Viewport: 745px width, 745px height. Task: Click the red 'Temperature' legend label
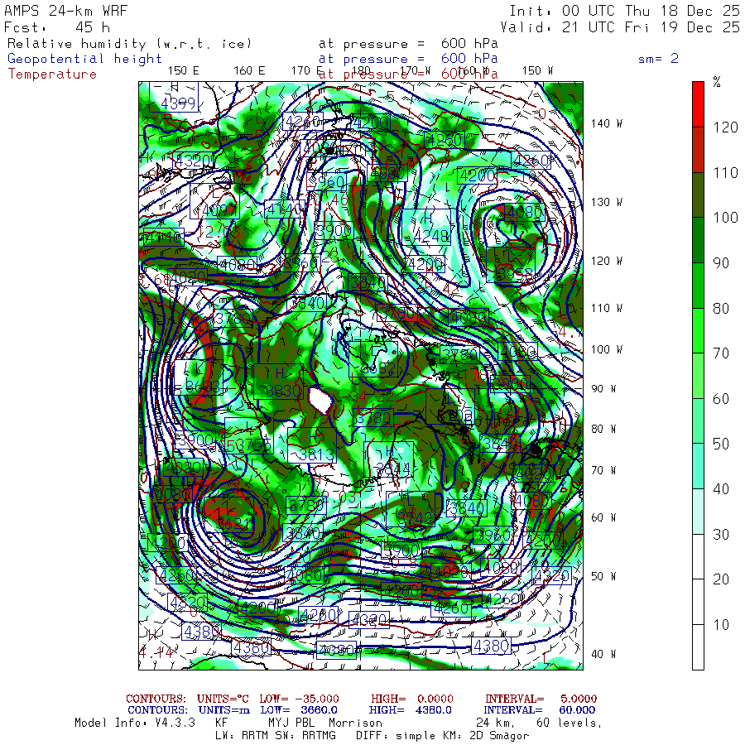(x=52, y=74)
